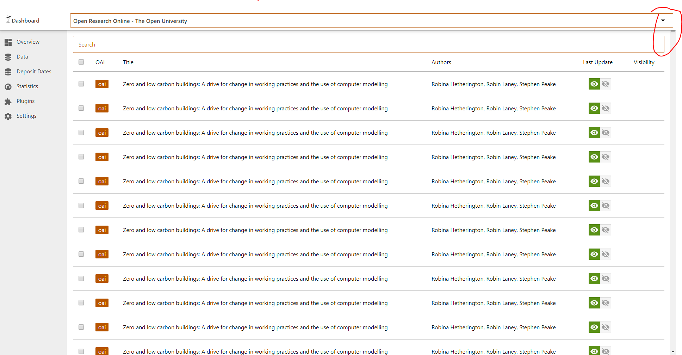Screen dimensions: 682x355
Task: Hide the second record using the crossed-eye toggle
Action: [x=606, y=108]
